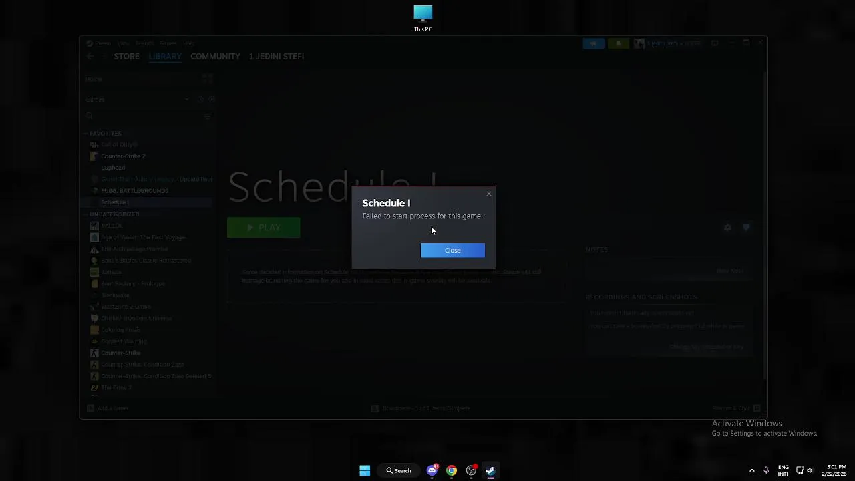Collapse the UNCATEGORIZED category
This screenshot has height=481, width=855.
coord(114,214)
